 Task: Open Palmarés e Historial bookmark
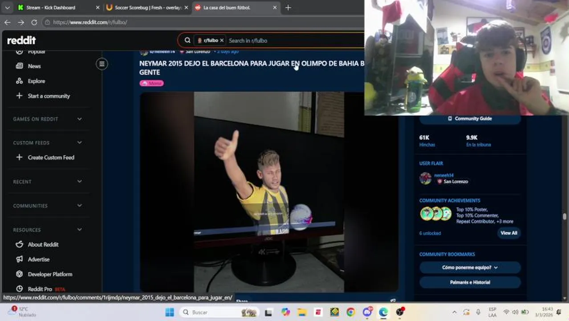click(470, 282)
